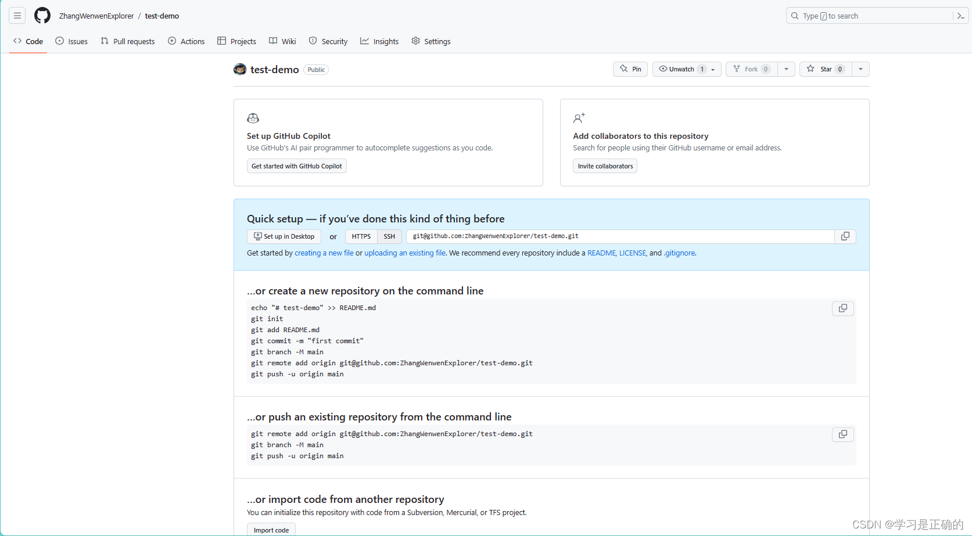The image size is (972, 536).
Task: Click the repository URL text field
Action: 620,236
